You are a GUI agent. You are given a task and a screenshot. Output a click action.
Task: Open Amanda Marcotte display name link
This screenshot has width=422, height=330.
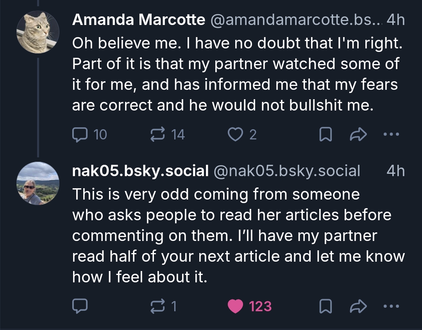click(x=139, y=20)
